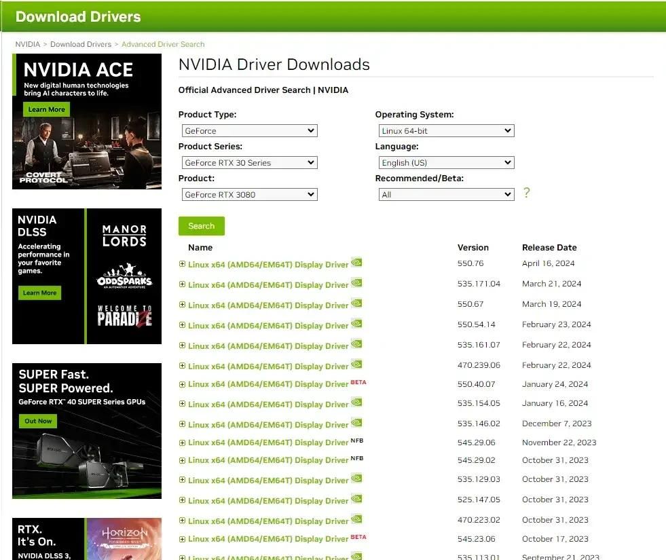
Task: Click the NFB badge on 545.29.06 driver
Action: tap(357, 441)
